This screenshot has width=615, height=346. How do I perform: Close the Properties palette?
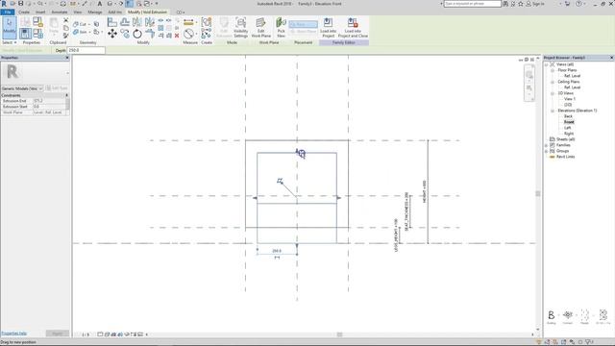coord(67,58)
